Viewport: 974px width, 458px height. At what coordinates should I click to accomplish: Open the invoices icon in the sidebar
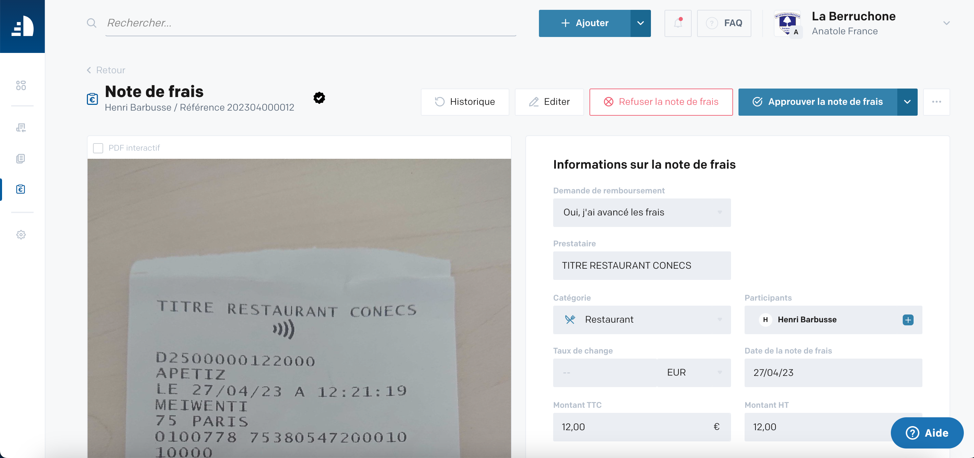(x=21, y=128)
